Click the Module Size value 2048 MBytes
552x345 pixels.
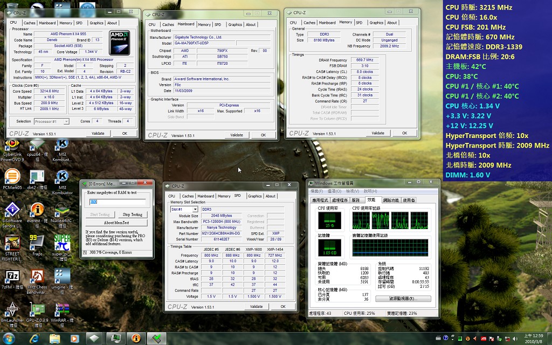pyautogui.click(x=221, y=216)
